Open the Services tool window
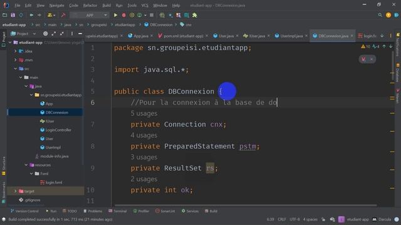 click(x=190, y=211)
